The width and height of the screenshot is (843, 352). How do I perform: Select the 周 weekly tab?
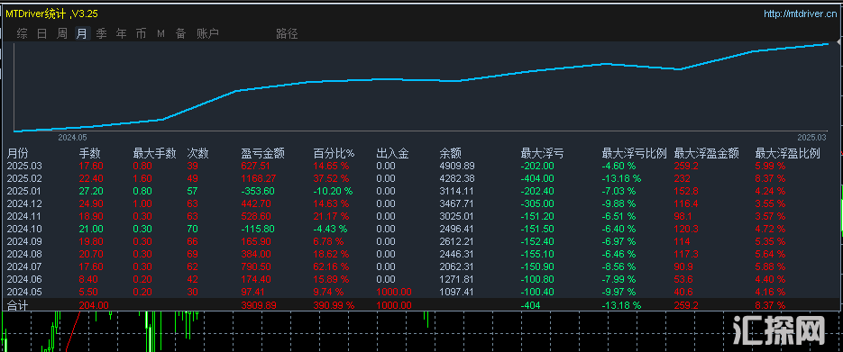click(62, 34)
